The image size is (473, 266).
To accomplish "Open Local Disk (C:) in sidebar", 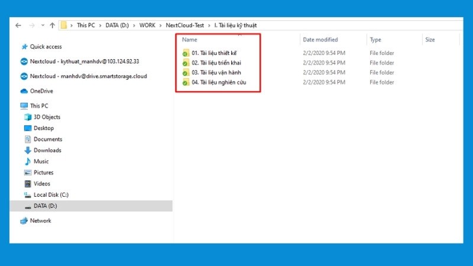I will click(x=51, y=195).
